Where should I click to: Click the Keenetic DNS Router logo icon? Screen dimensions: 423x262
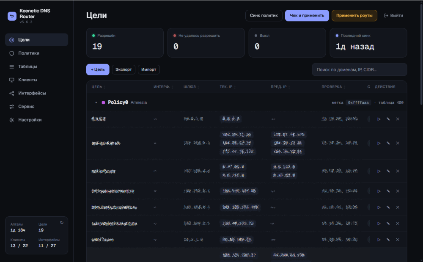tap(12, 16)
